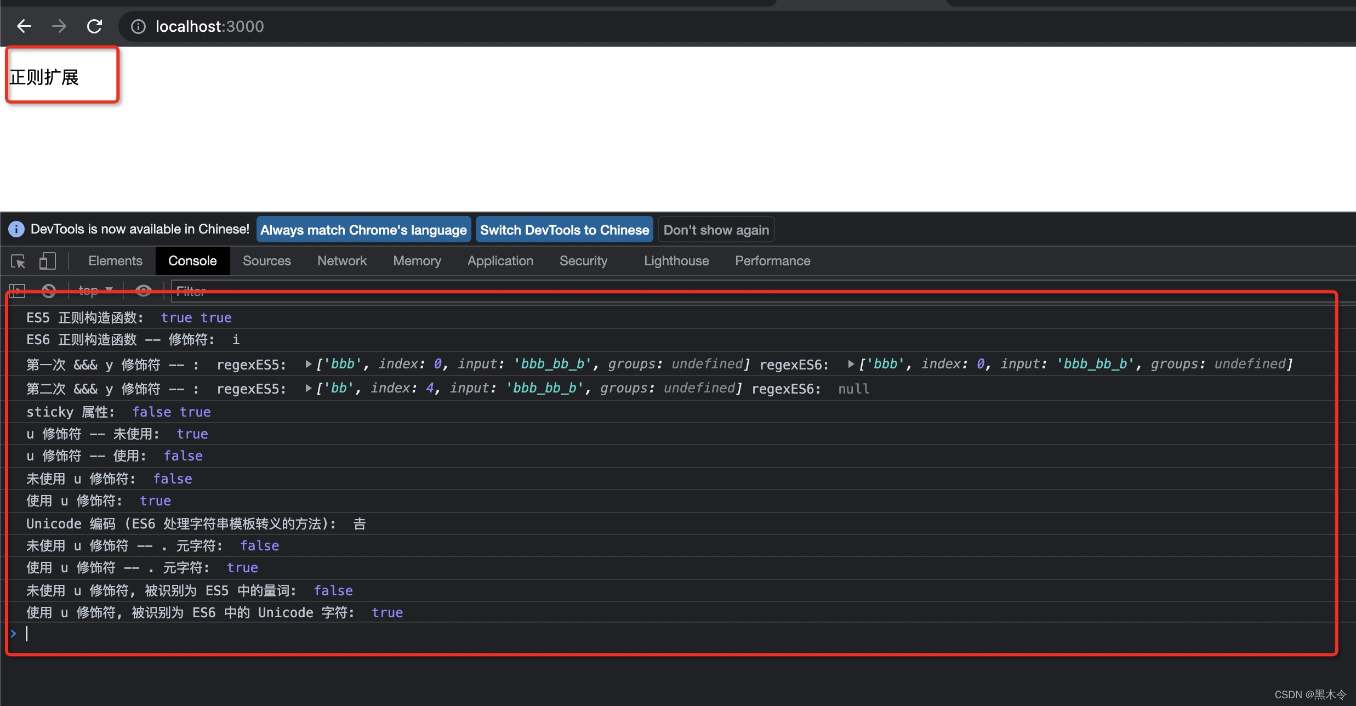Screen dimensions: 1356x706
Task: Open the Network tab
Action: click(x=341, y=261)
